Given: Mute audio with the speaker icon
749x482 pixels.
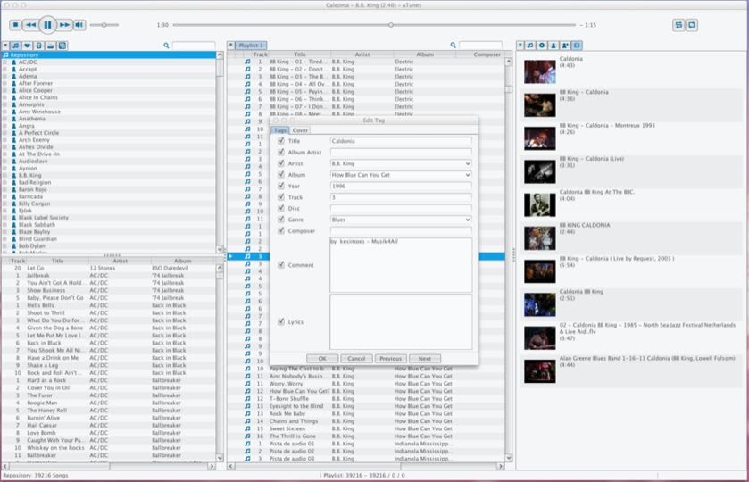Looking at the screenshot, I should (x=79, y=25).
